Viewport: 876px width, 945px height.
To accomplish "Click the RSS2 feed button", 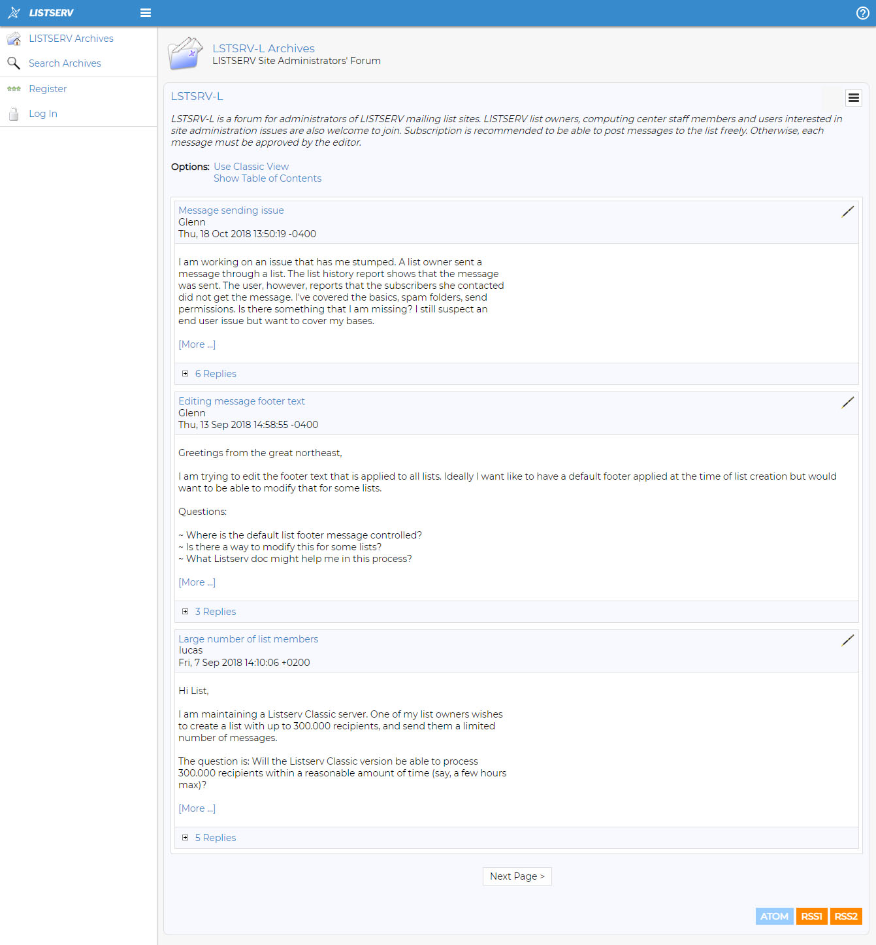I will (846, 916).
